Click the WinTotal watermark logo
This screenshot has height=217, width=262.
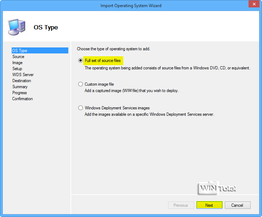tap(217, 188)
